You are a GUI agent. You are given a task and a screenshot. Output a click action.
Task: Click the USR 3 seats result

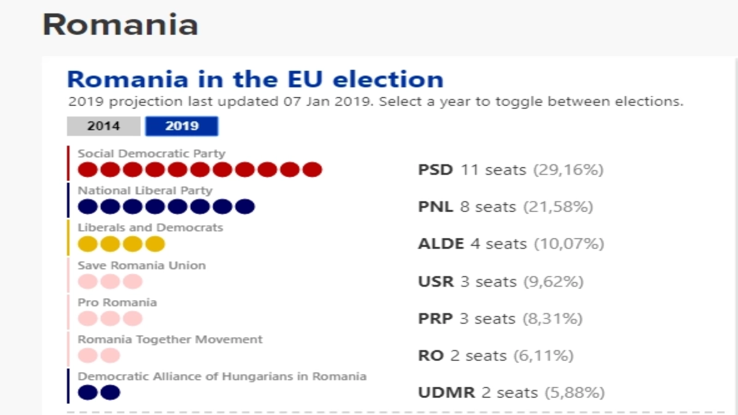coord(500,281)
